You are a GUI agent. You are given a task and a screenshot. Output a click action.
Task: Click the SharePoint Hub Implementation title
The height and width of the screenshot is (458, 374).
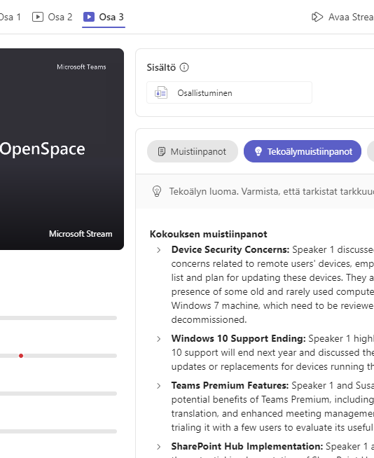tap(247, 446)
